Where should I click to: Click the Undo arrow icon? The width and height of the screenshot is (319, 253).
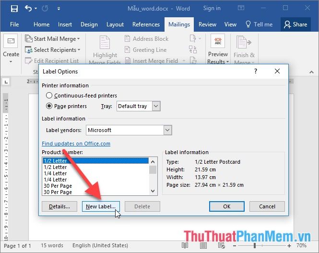point(28,8)
